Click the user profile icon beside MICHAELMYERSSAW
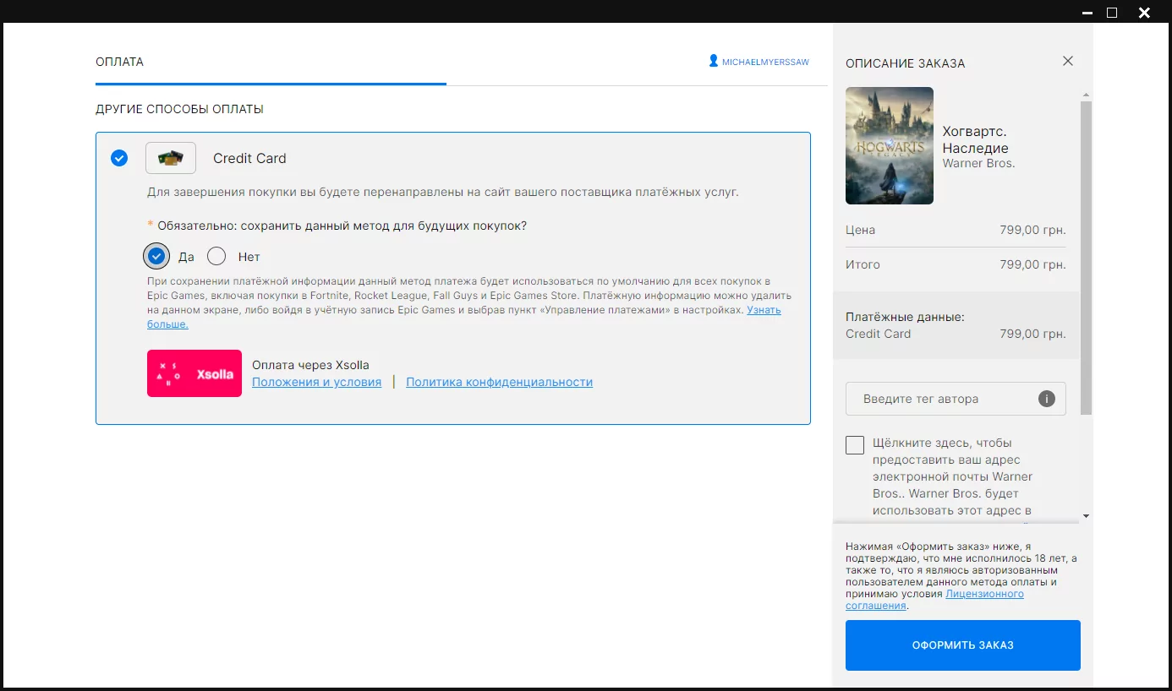The width and height of the screenshot is (1172, 691). (x=714, y=61)
